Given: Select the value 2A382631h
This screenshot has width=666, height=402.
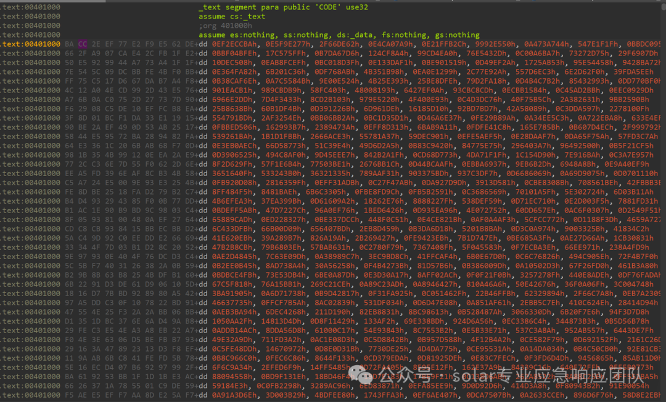Looking at the screenshot, I should pyautogui.click(x=580, y=100).
